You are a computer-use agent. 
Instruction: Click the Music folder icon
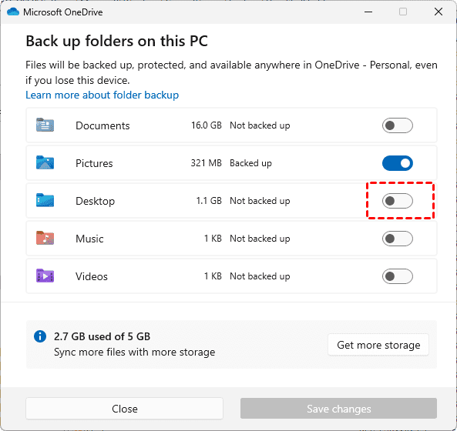click(45, 238)
